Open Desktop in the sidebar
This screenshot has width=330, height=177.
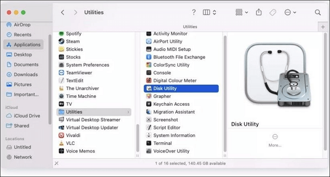19,55
